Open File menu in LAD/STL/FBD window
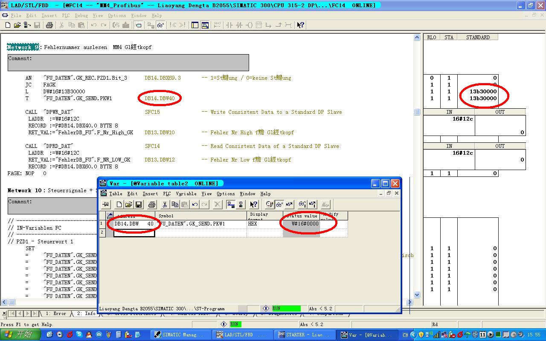 tap(16, 15)
